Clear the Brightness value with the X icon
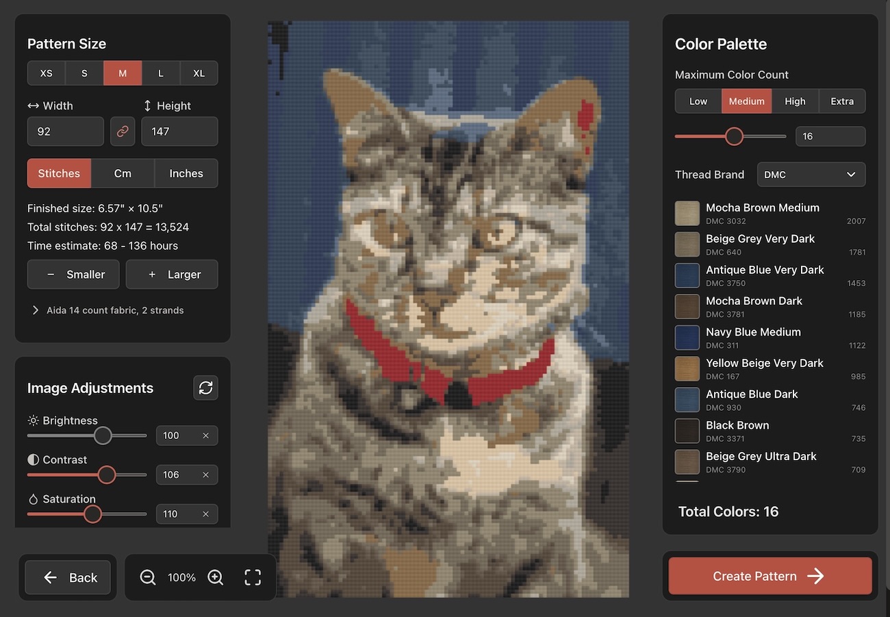This screenshot has height=617, width=890. pos(205,436)
